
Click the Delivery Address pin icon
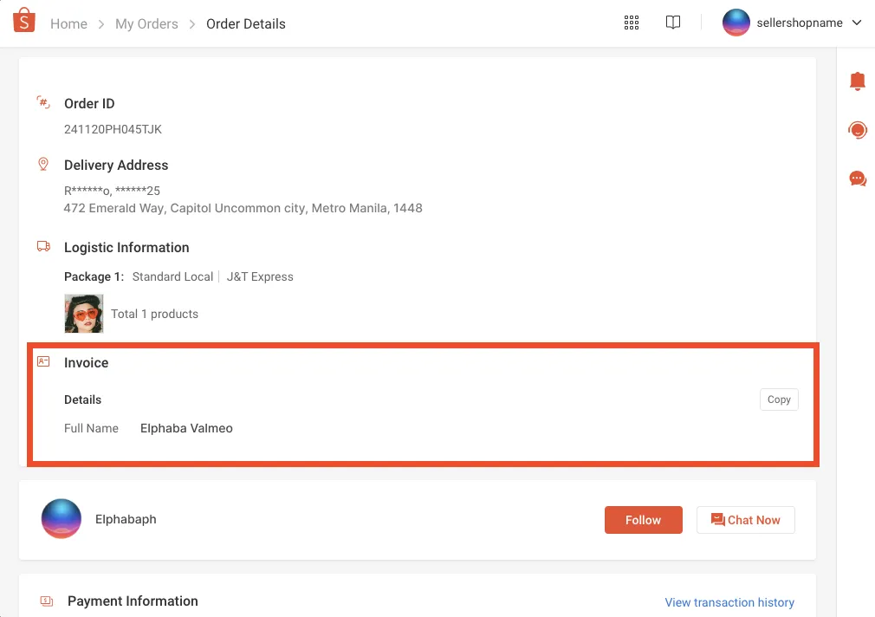pyautogui.click(x=43, y=164)
